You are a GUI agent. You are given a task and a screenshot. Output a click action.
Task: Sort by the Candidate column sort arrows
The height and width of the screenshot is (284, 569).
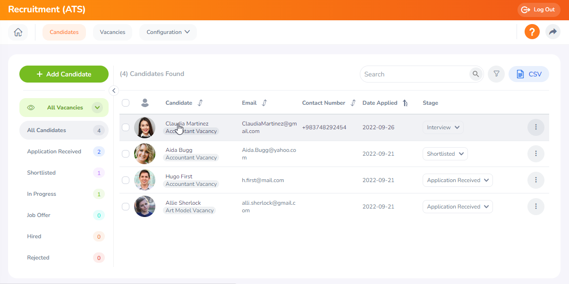200,102
